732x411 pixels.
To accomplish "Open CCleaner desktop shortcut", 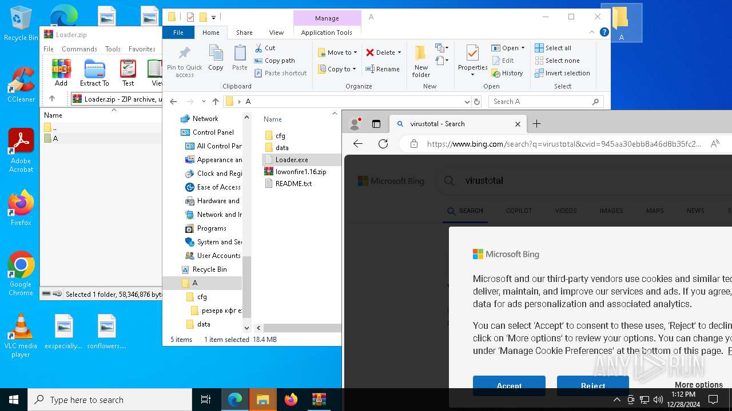I will 21,84.
